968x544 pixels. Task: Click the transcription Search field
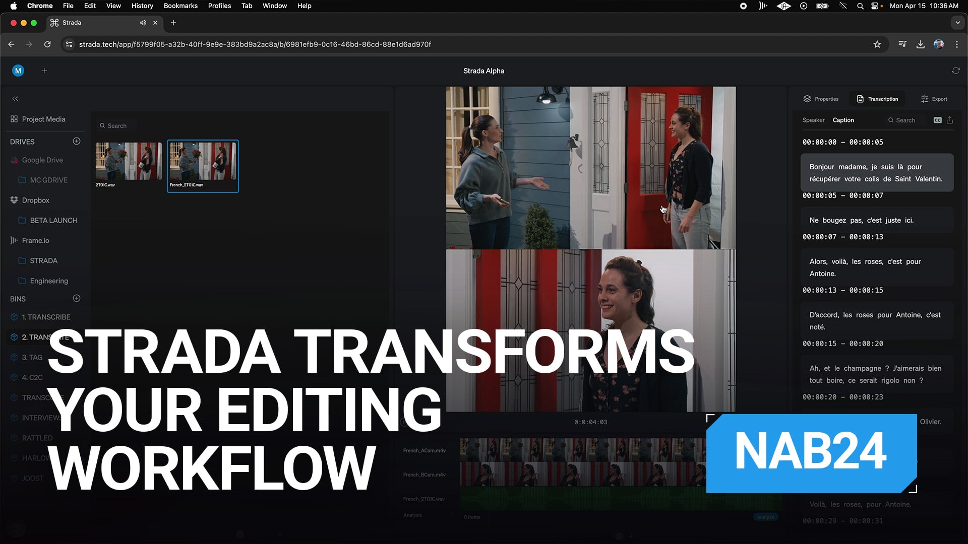click(906, 120)
